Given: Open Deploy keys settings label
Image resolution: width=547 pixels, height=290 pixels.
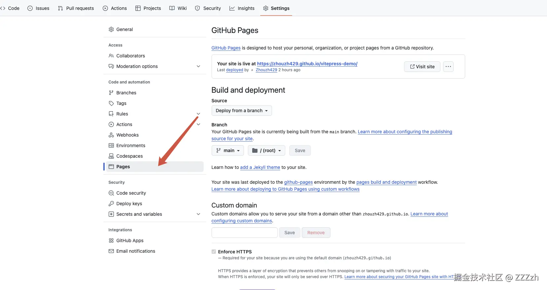Looking at the screenshot, I should click(129, 204).
